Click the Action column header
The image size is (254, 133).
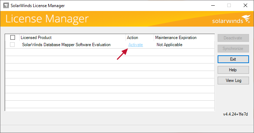[140, 38]
